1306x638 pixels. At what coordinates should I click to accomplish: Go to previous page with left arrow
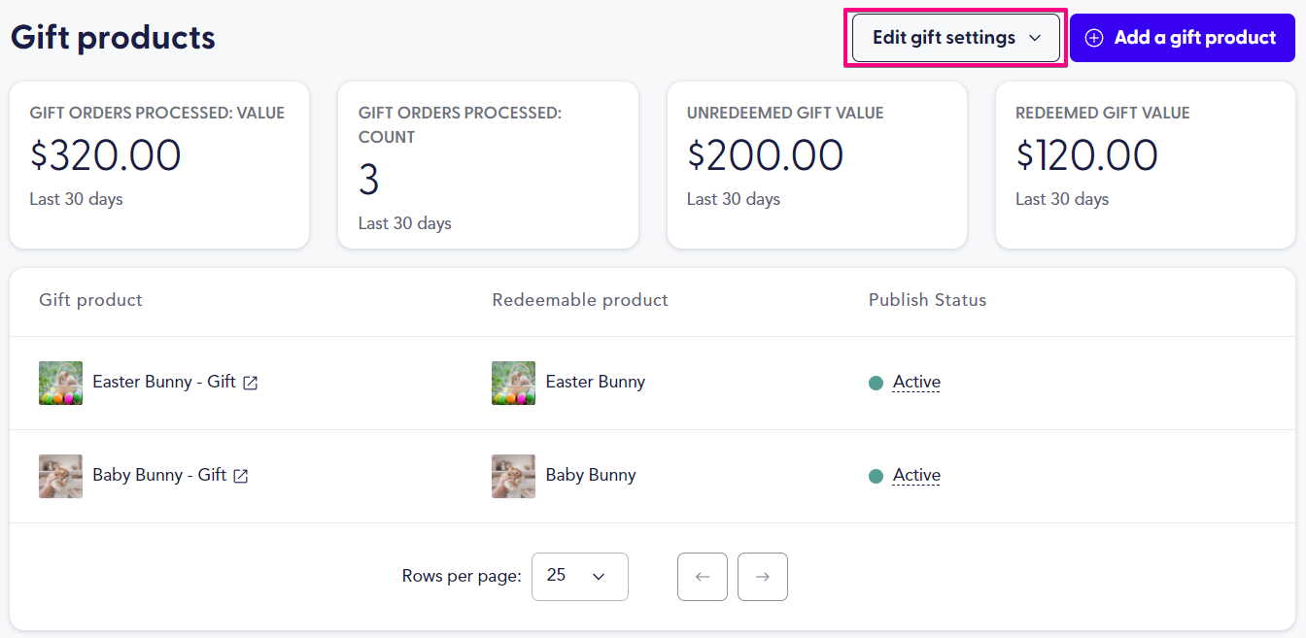(x=703, y=577)
